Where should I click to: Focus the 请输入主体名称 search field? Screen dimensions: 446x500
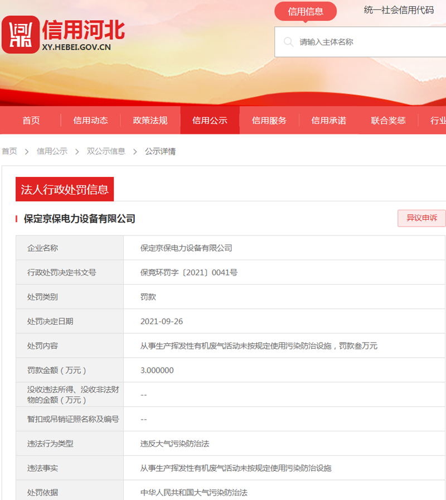pos(360,42)
